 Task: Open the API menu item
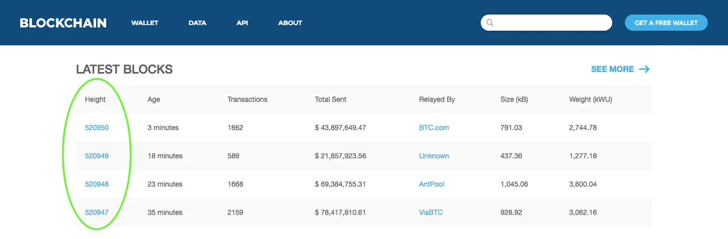[242, 23]
